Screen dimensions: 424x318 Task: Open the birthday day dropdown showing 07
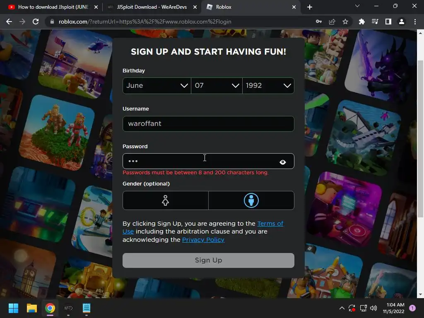coord(217,85)
